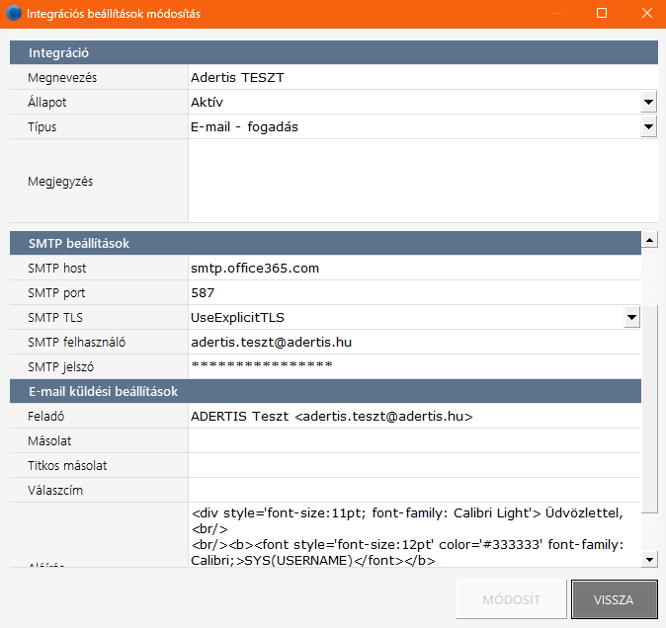Open the Állapot dropdown arrow

pyautogui.click(x=648, y=102)
